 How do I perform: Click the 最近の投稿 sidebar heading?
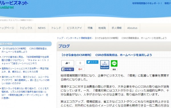pyautogui.click(x=6, y=44)
